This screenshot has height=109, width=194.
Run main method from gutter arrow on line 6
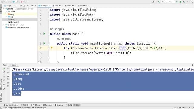click(x=45, y=43)
